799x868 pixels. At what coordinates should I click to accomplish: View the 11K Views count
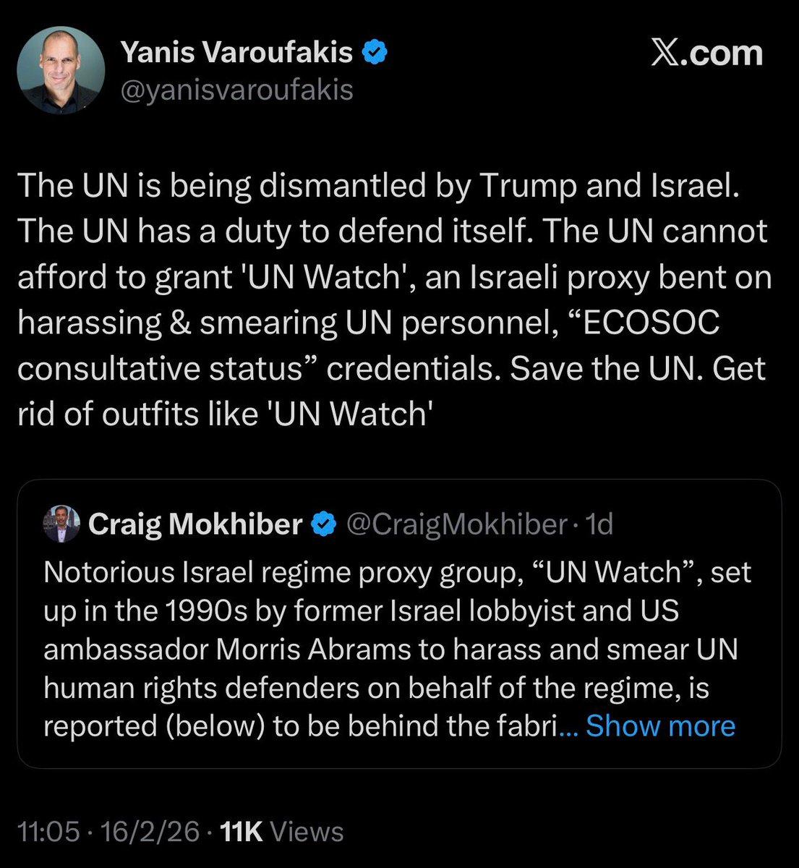pos(282,832)
